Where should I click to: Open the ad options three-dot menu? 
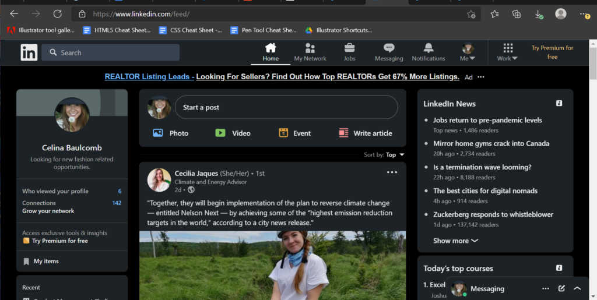pyautogui.click(x=481, y=77)
